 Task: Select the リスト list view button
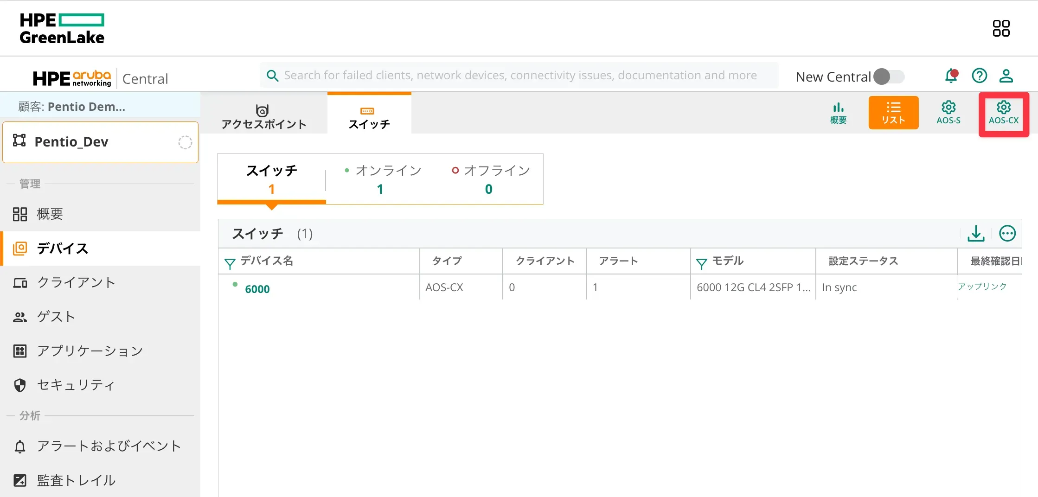point(893,114)
